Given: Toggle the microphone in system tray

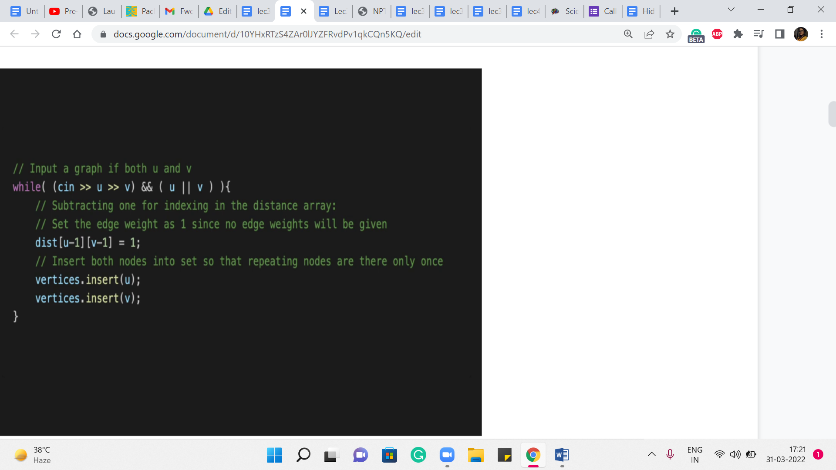Looking at the screenshot, I should [670, 455].
